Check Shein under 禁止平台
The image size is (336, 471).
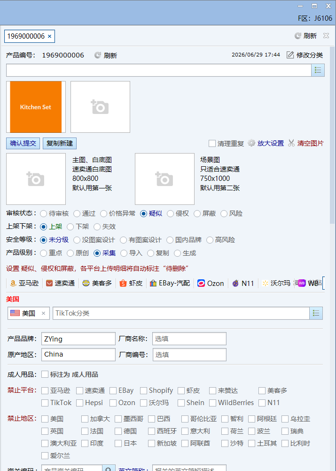pyautogui.click(x=181, y=403)
